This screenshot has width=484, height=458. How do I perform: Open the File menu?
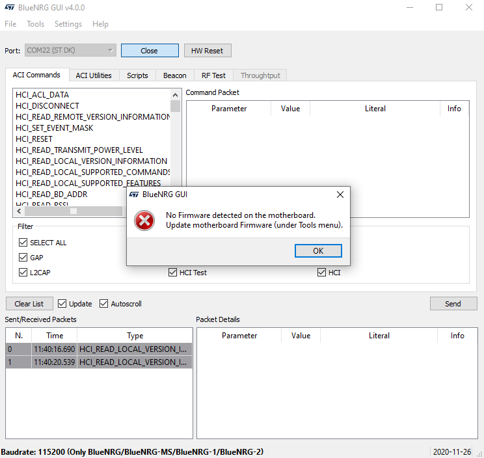(x=10, y=24)
